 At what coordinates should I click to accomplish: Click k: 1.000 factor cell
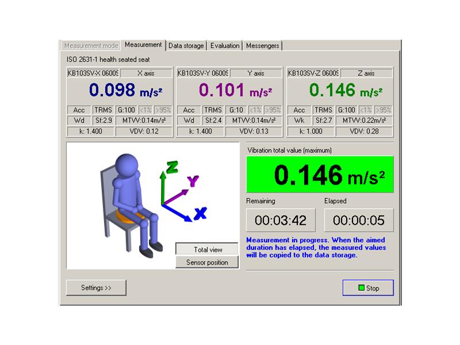[310, 132]
